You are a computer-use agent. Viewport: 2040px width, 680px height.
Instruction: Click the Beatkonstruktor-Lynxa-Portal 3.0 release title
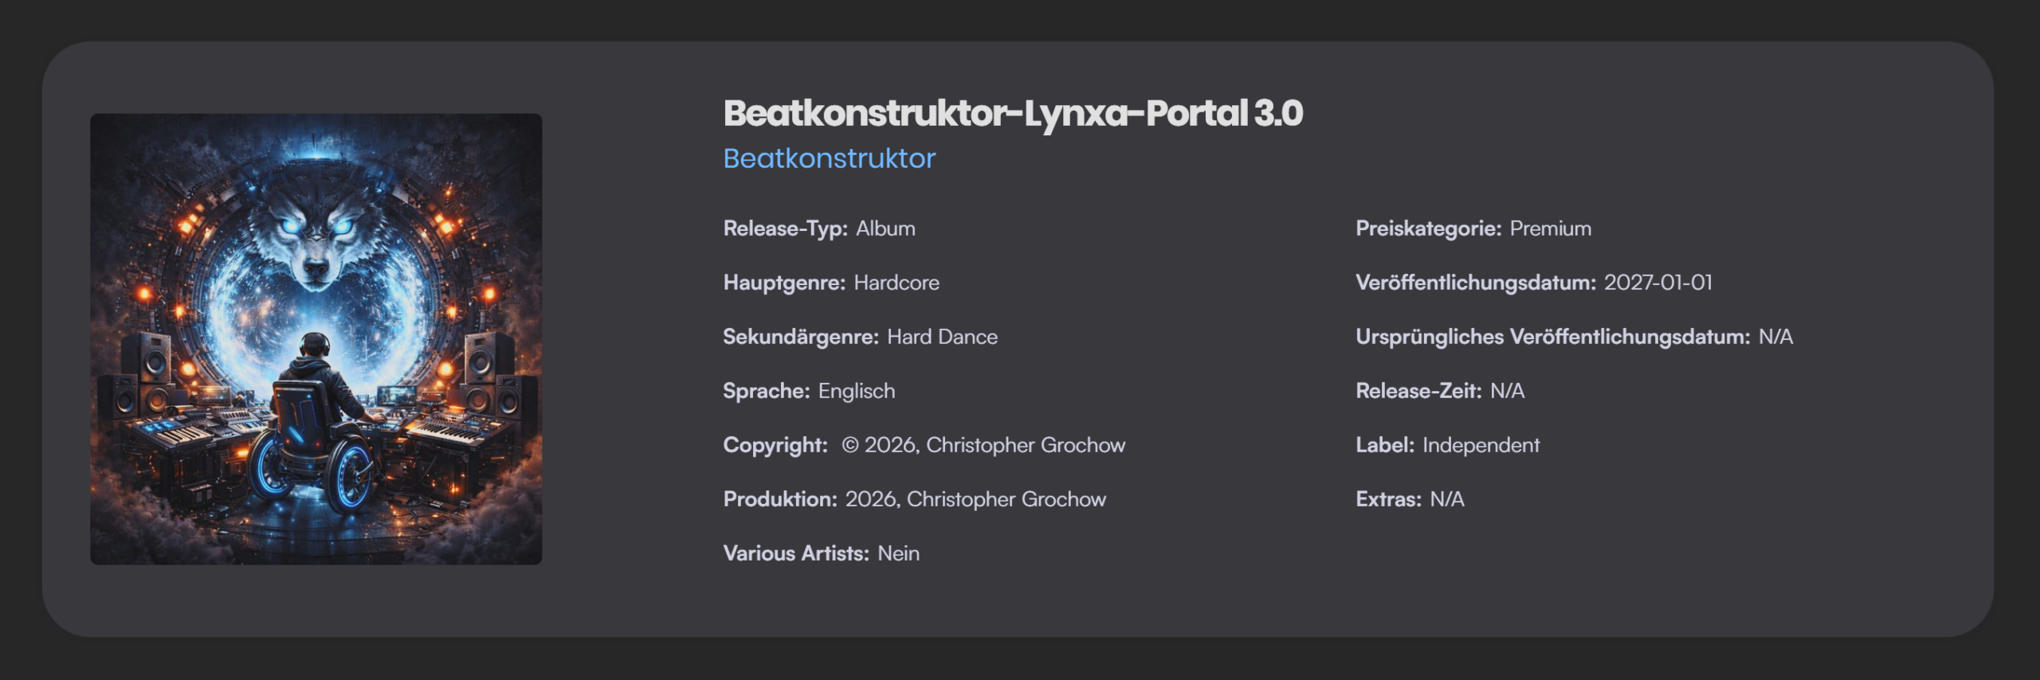(1012, 113)
